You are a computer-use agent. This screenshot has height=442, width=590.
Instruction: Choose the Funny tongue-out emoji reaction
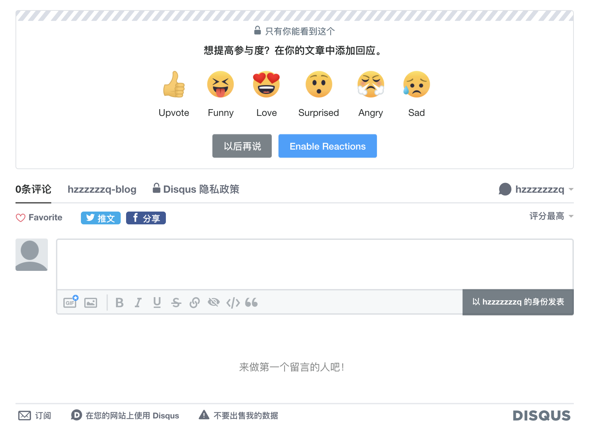click(220, 84)
